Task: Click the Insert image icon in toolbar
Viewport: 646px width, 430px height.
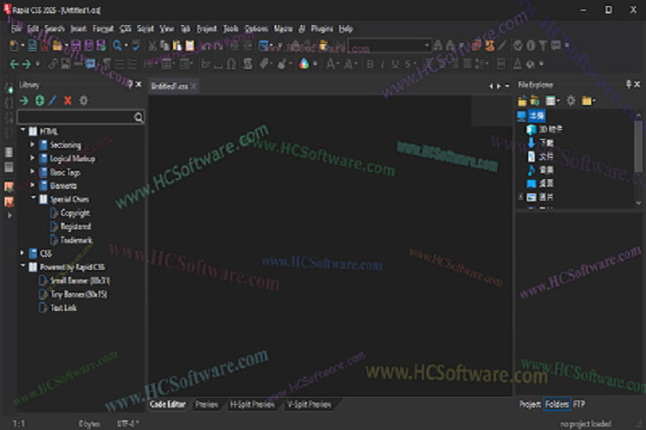Action: point(65,64)
